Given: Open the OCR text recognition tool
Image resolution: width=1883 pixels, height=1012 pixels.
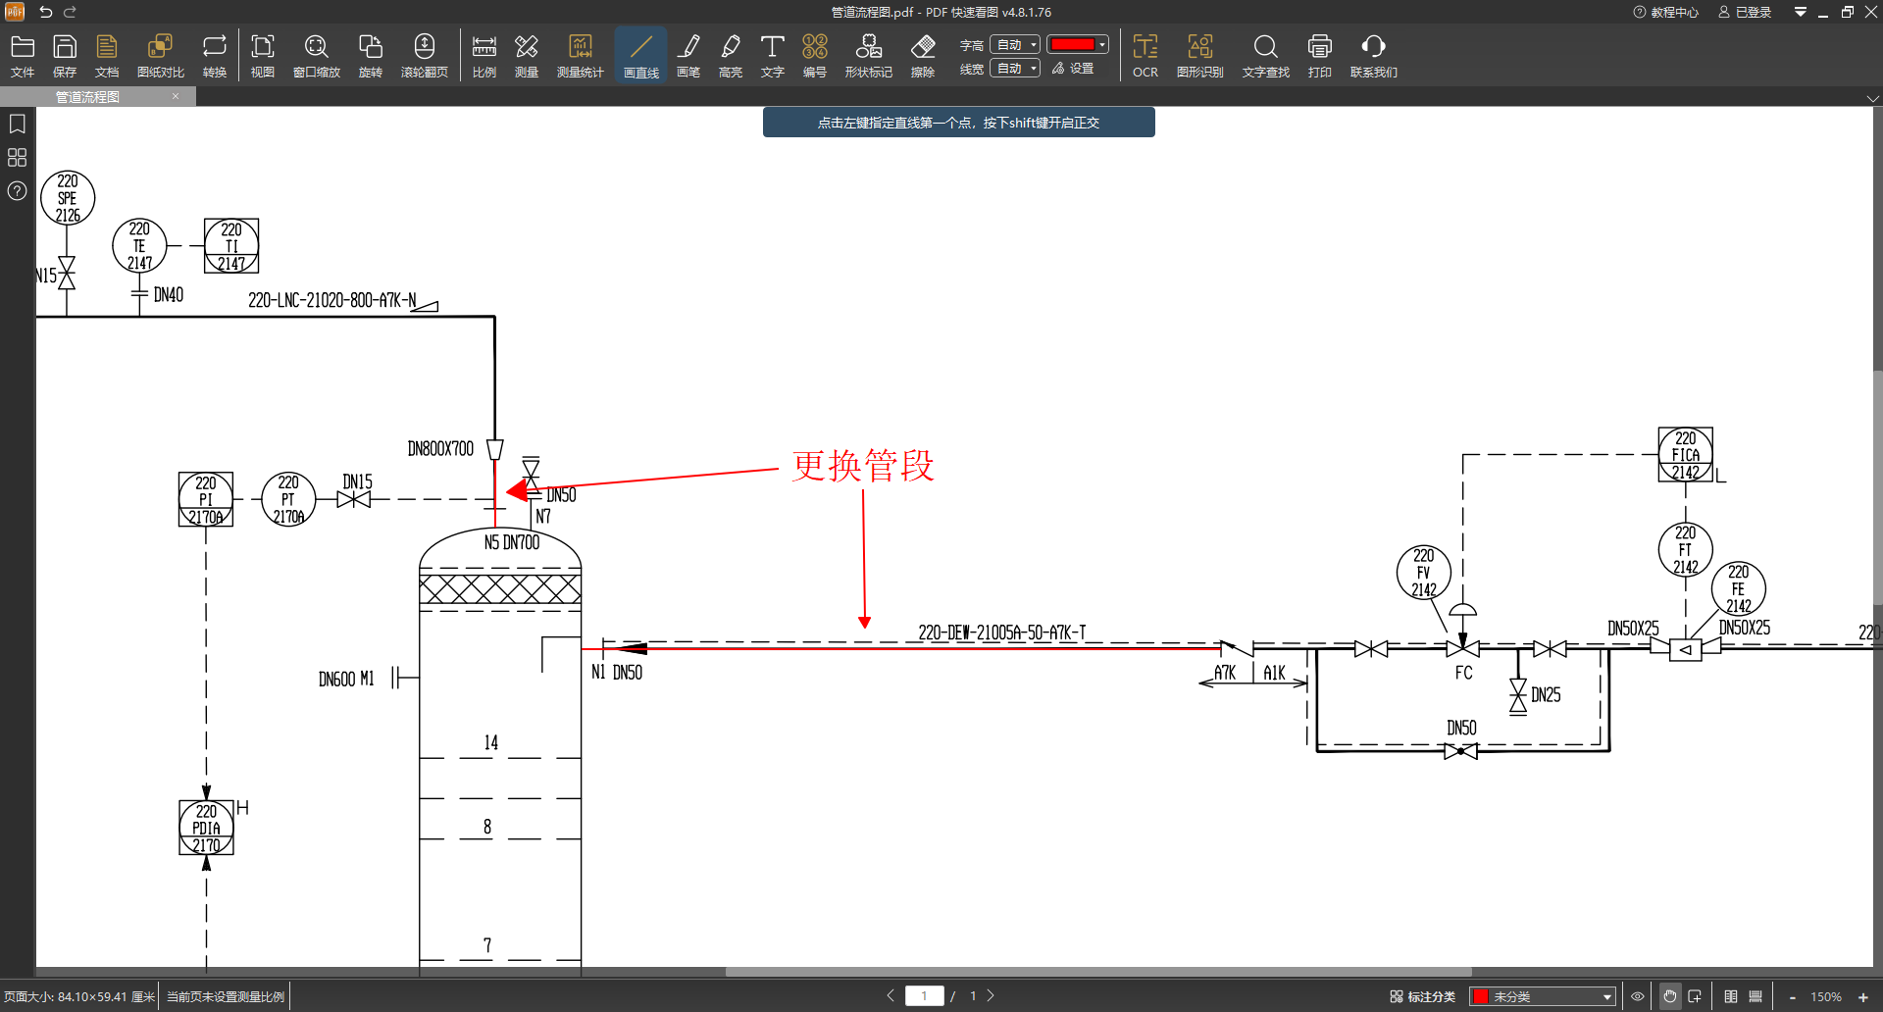Looking at the screenshot, I should (1145, 56).
